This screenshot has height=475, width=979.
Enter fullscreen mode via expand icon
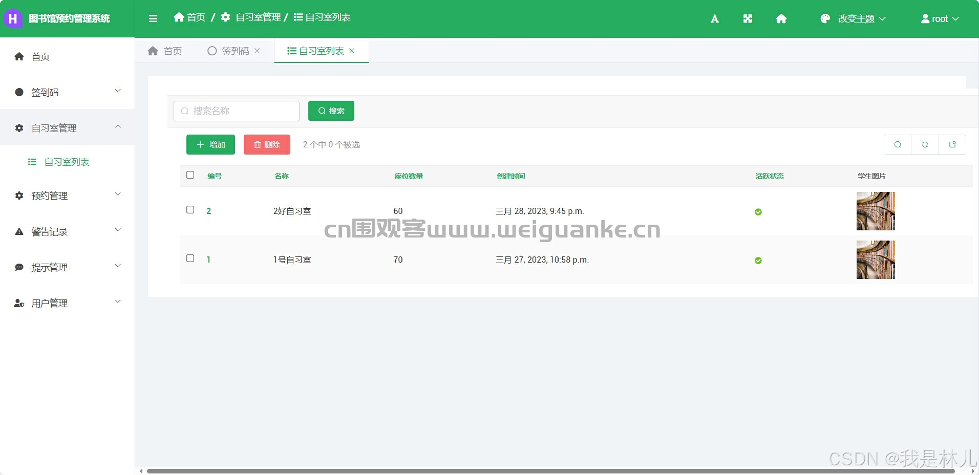coord(747,18)
